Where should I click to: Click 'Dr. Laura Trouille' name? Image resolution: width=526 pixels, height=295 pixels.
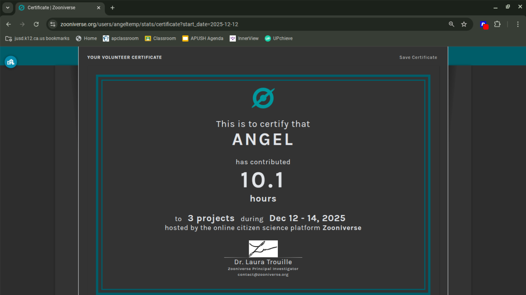[263, 262]
